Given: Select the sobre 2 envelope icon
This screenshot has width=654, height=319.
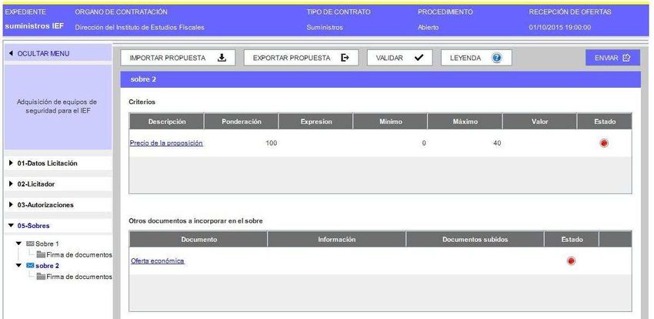Looking at the screenshot, I should (x=30, y=266).
